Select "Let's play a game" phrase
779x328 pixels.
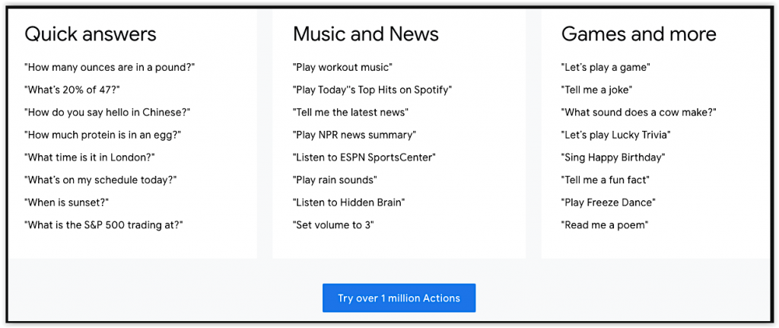click(606, 67)
